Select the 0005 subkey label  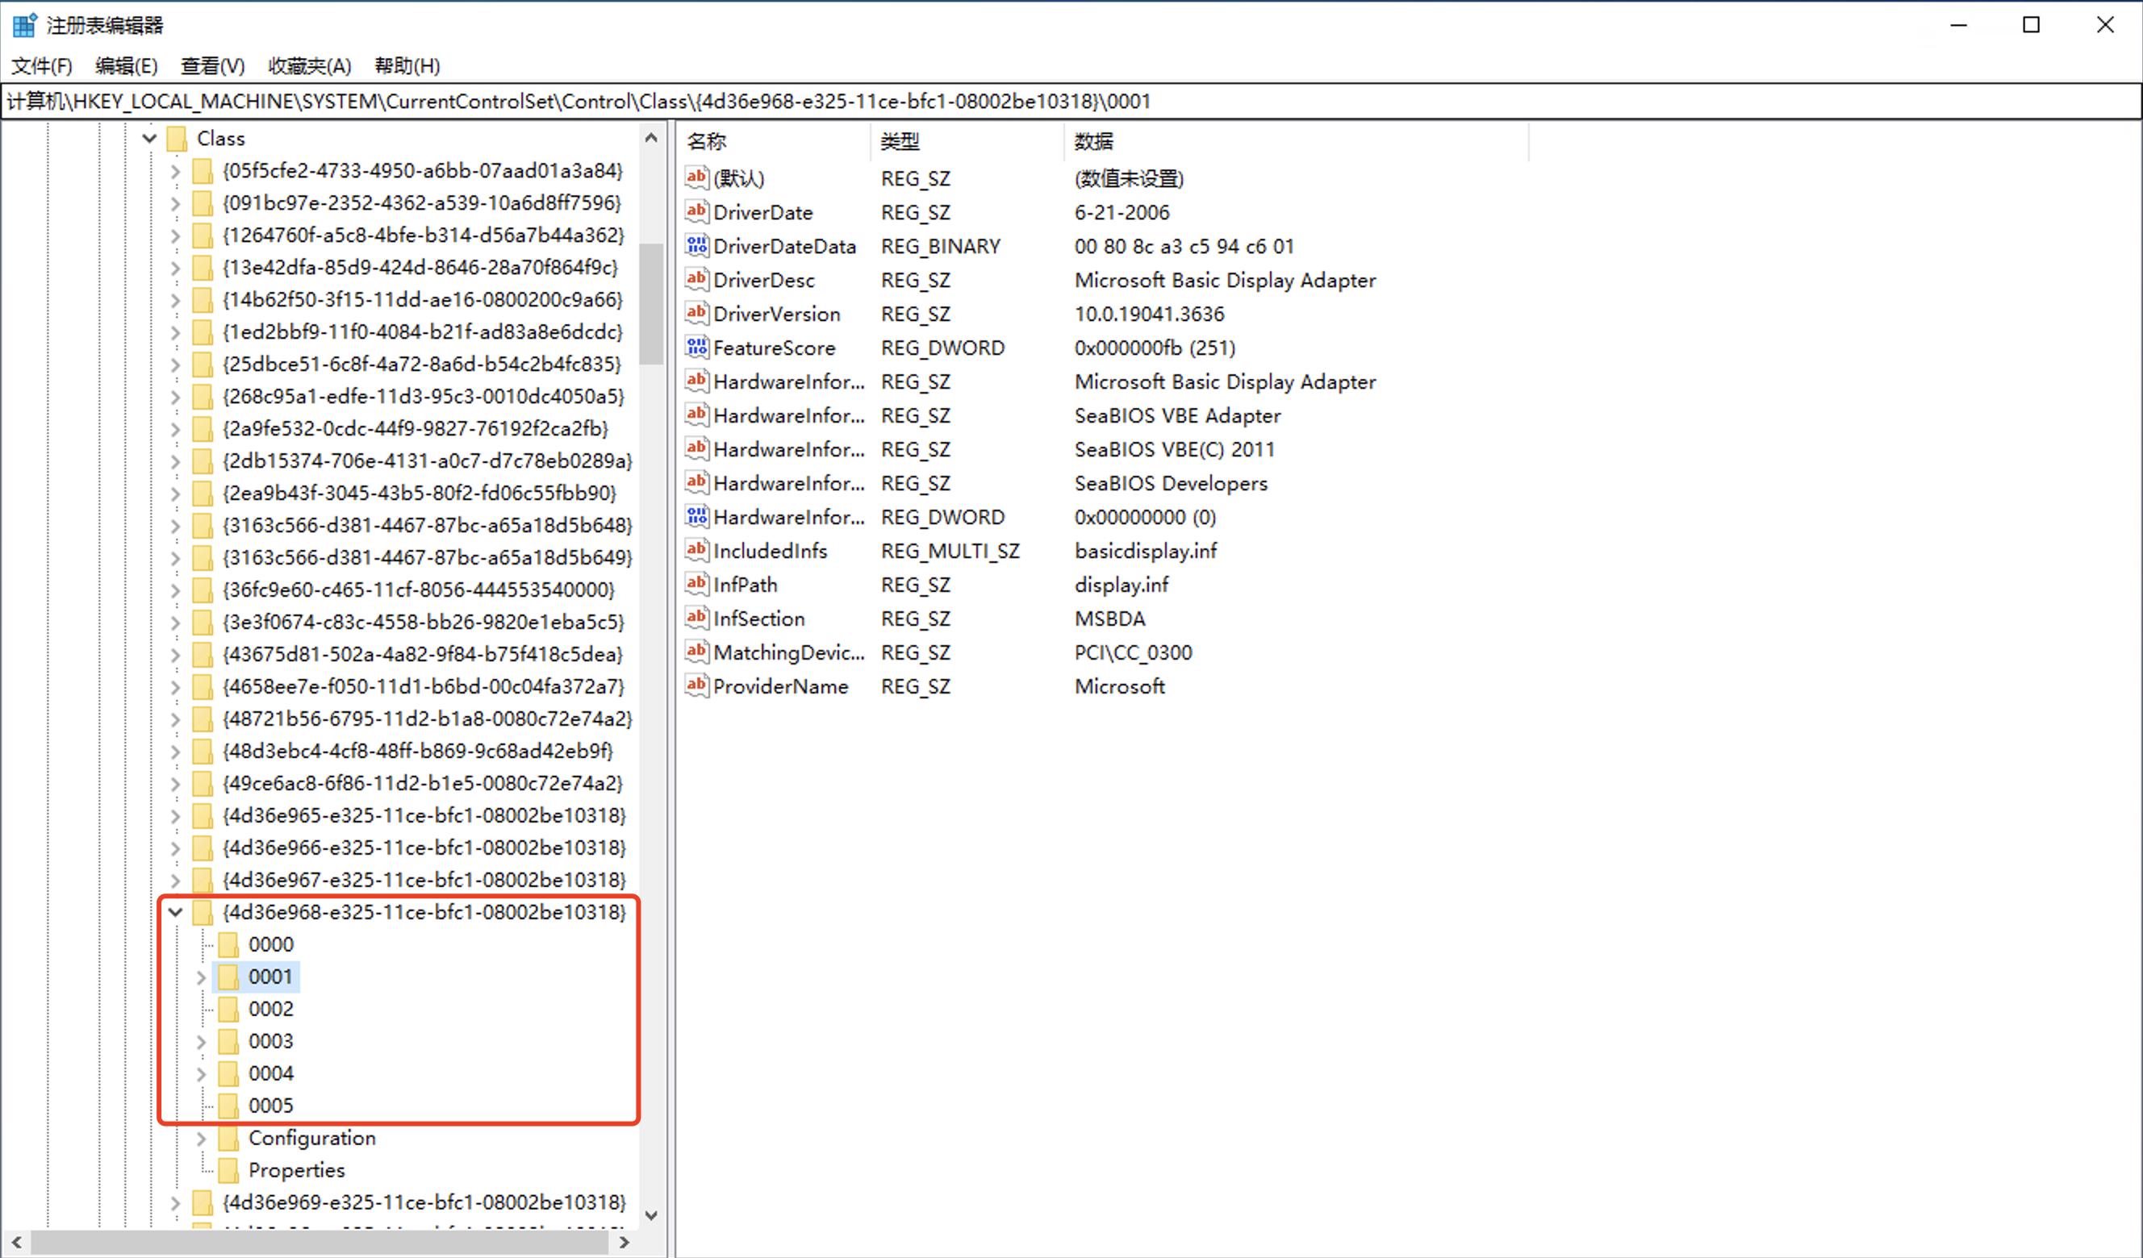270,1106
